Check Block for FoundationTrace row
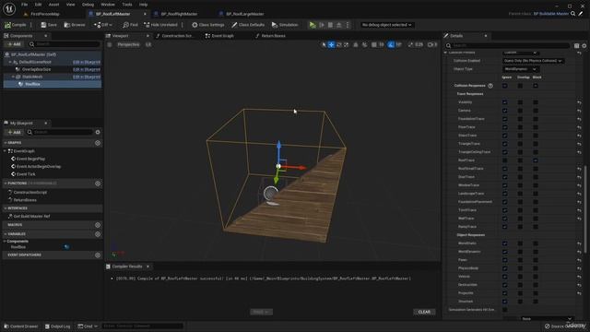 coord(536,119)
